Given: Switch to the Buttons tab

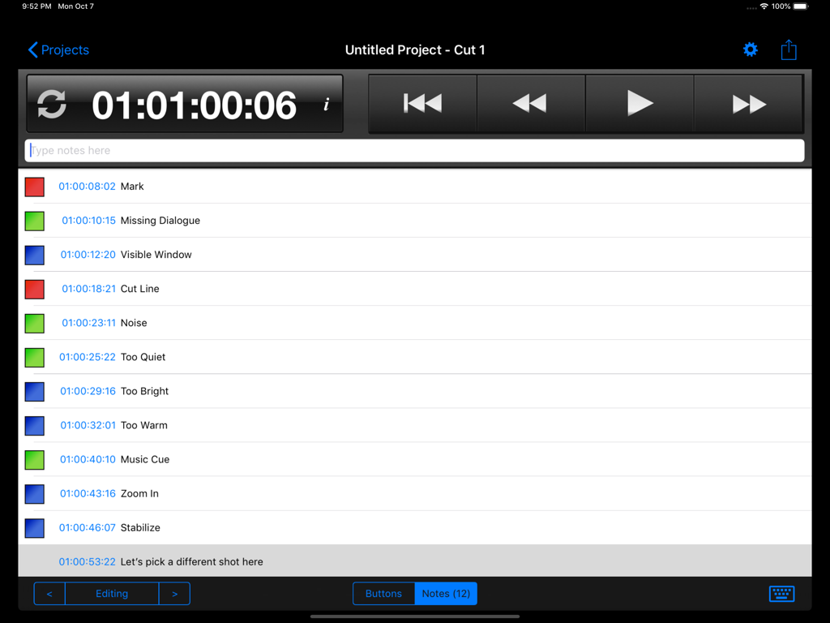Looking at the screenshot, I should click(383, 593).
